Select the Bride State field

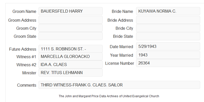[168, 36]
